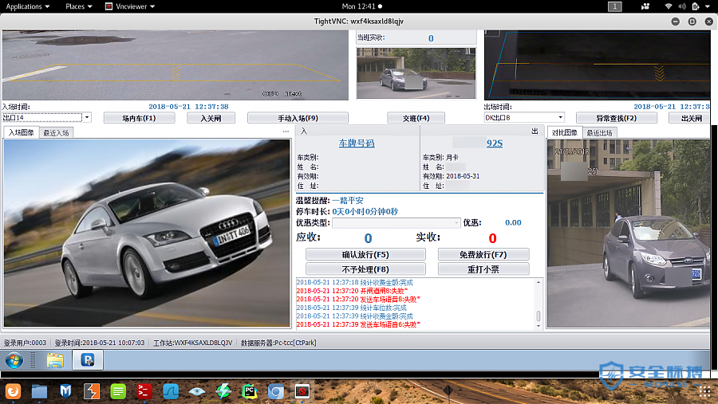Click the screen recorder camera tray icon

tap(645, 6)
